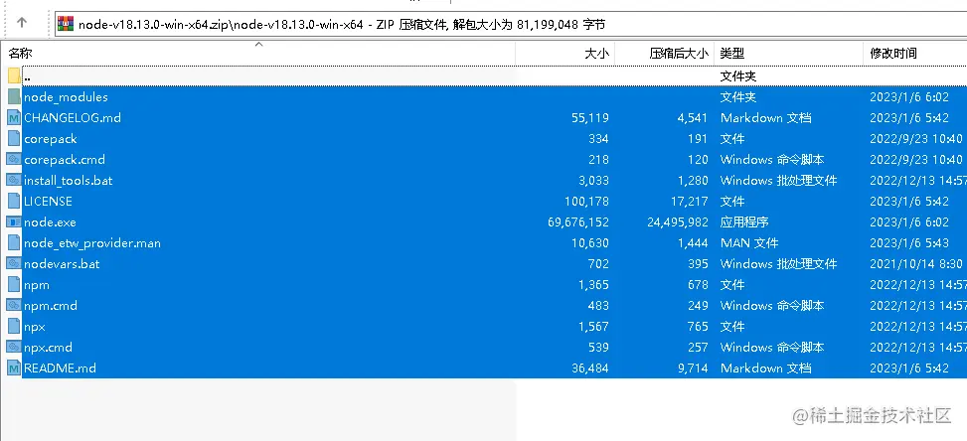Click the nodevars.bat batch file icon
Viewport: 967px width, 441px height.
(14, 263)
